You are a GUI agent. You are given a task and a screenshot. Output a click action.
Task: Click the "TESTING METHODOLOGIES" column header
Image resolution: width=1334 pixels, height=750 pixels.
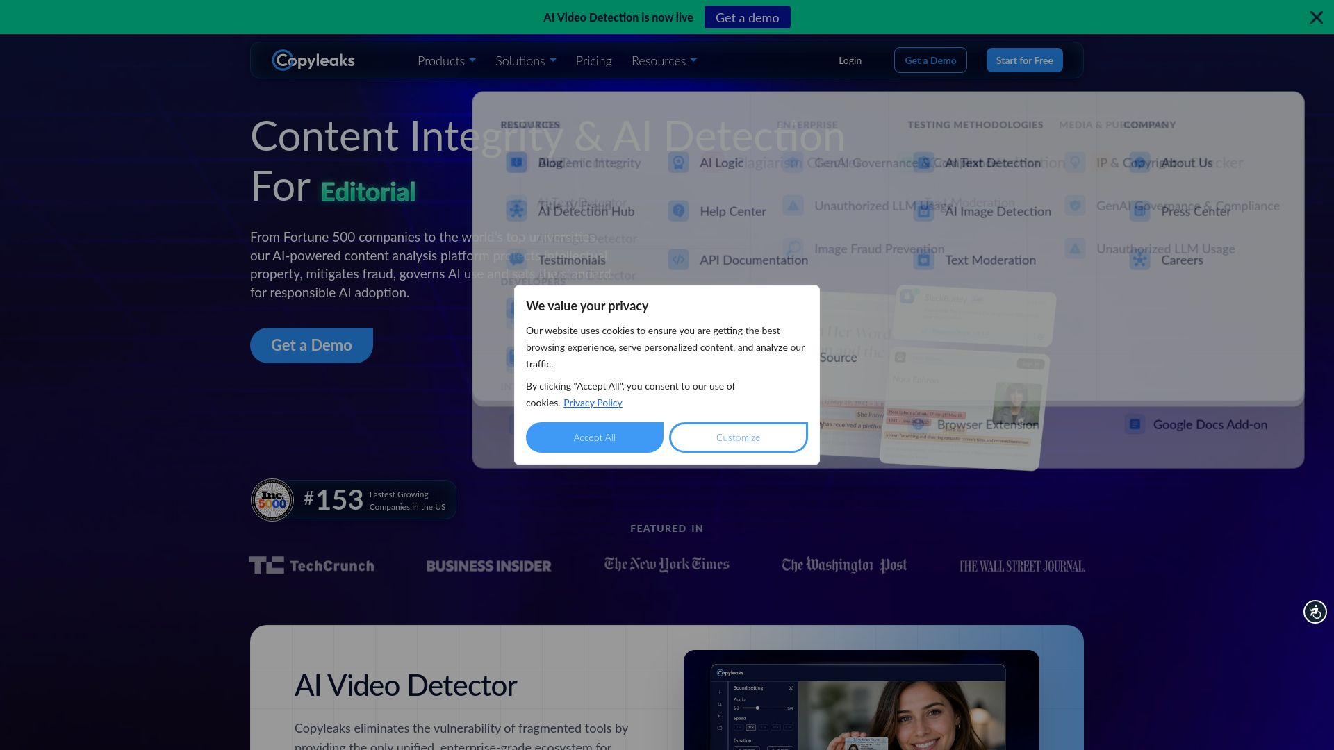(x=975, y=125)
